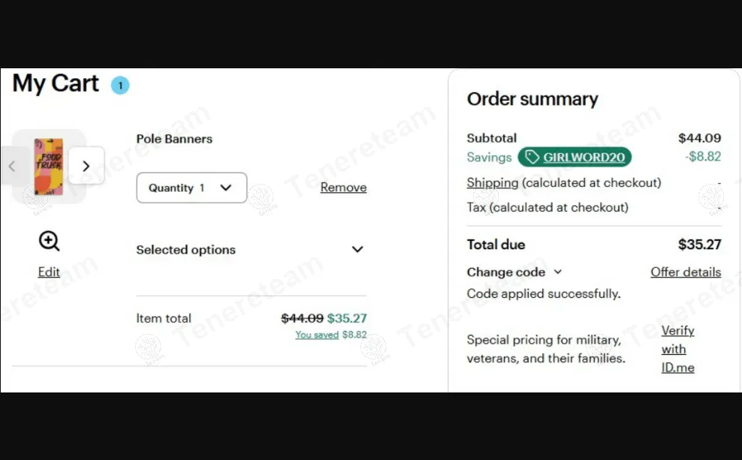
Task: Click the zoom magnifier icon
Action: (x=49, y=242)
